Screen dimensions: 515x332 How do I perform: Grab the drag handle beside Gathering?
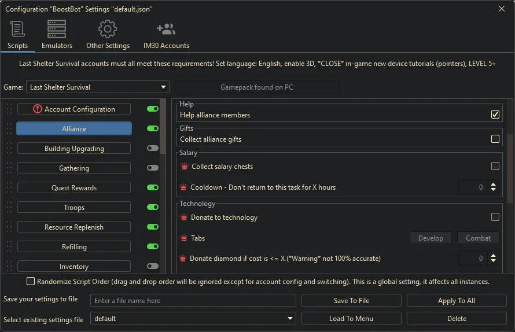[x=9, y=168]
